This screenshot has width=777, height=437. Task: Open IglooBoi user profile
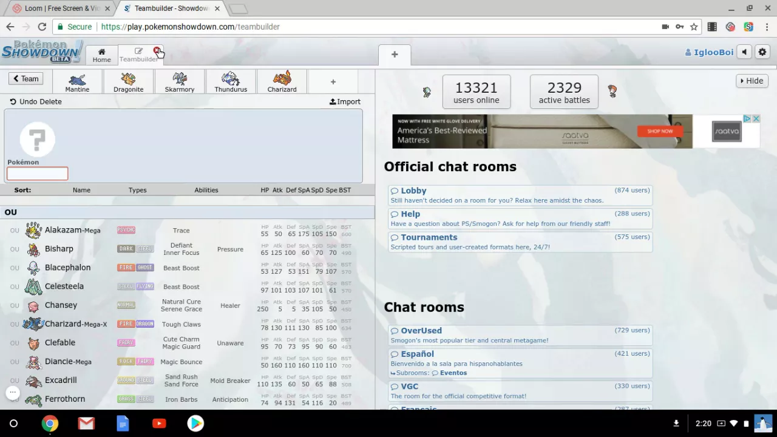point(709,52)
